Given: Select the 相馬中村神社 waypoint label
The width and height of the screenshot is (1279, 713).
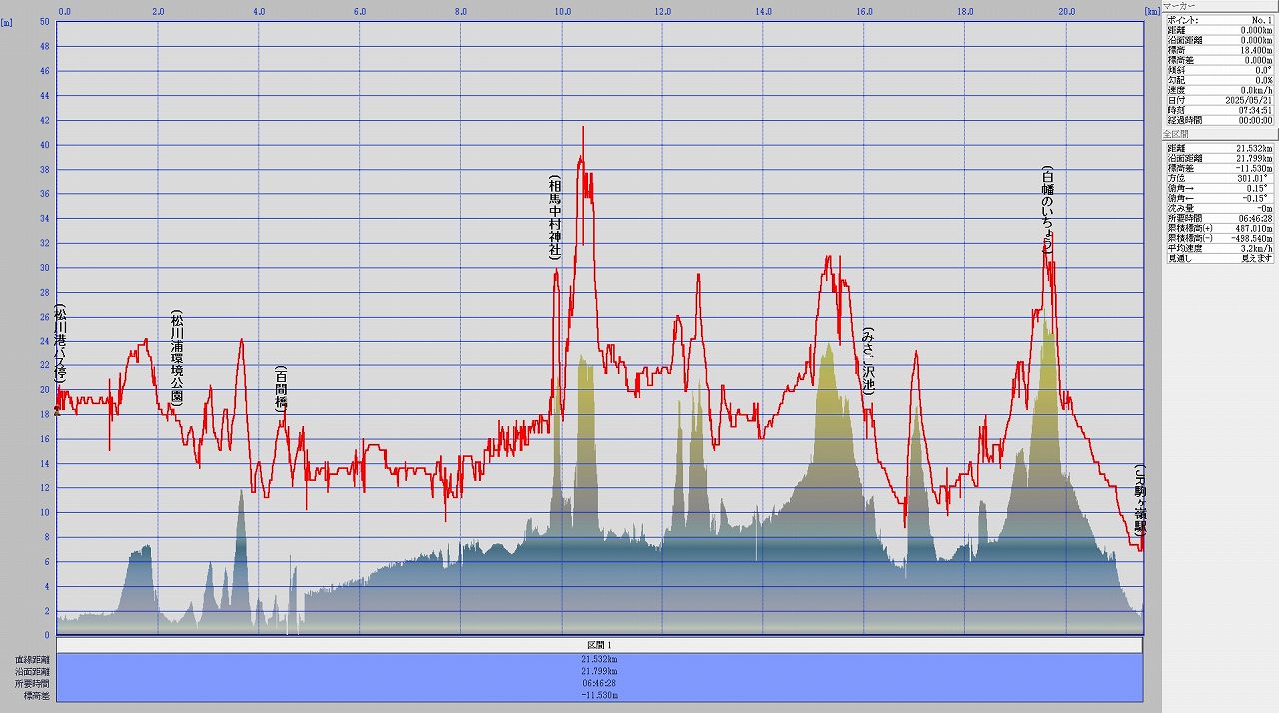Looking at the screenshot, I should tap(554, 217).
